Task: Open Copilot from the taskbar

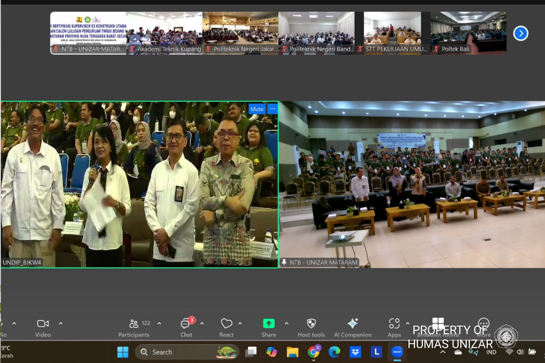Action: tap(271, 352)
